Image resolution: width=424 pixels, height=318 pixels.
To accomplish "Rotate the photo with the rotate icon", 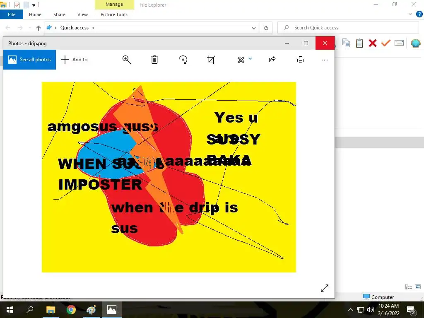I will (183, 60).
